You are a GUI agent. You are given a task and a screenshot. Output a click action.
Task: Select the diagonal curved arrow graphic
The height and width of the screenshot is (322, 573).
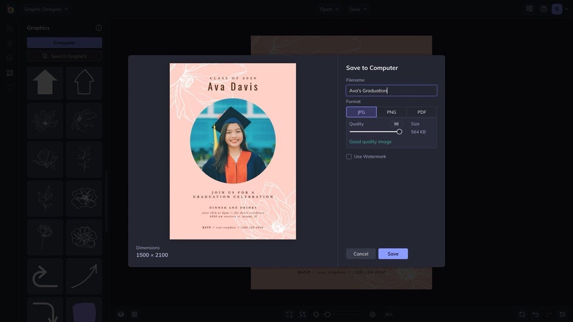coord(84,277)
